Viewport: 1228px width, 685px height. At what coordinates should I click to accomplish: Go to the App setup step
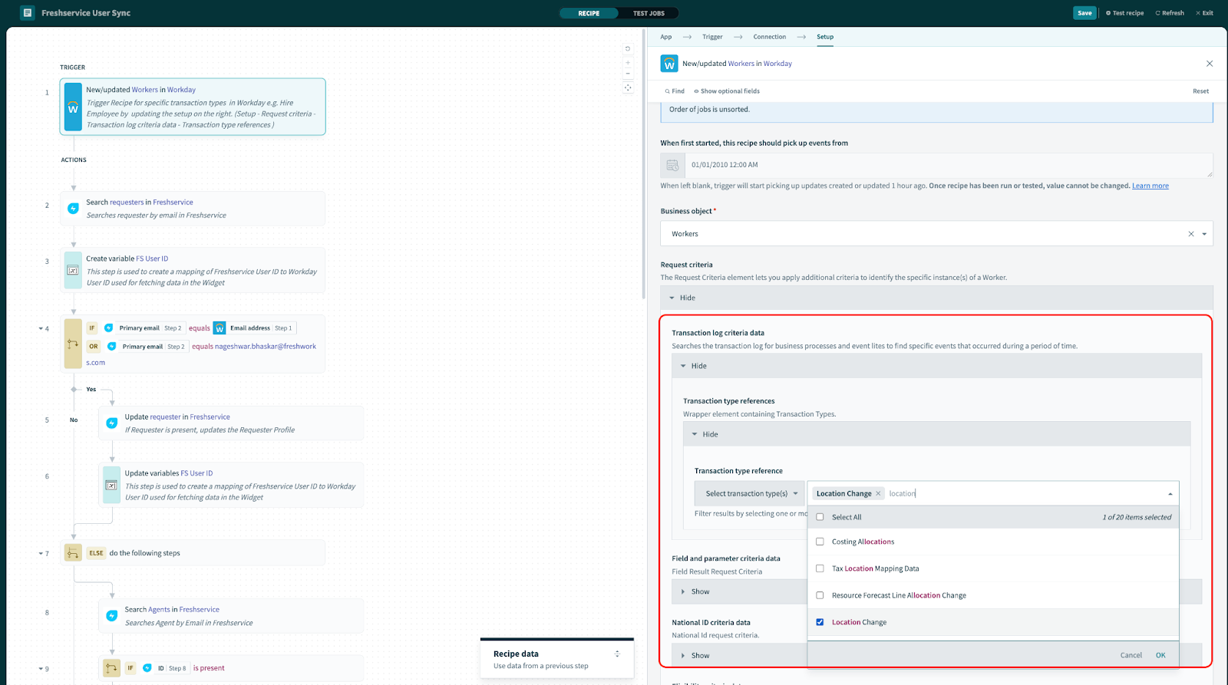tap(666, 37)
